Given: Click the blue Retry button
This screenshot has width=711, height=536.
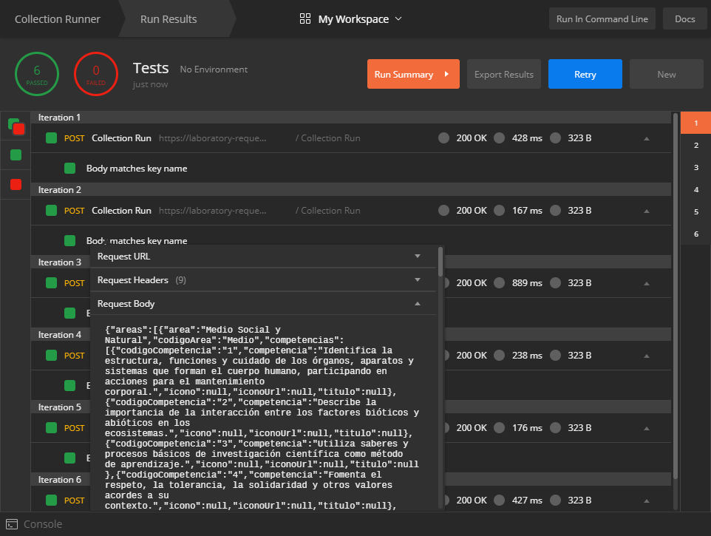Looking at the screenshot, I should 585,74.
